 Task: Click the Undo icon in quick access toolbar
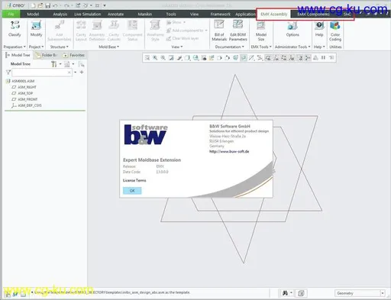pyautogui.click(x=55, y=5)
